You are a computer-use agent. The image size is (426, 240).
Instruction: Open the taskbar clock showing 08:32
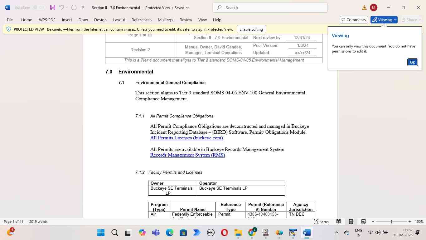coord(403,232)
